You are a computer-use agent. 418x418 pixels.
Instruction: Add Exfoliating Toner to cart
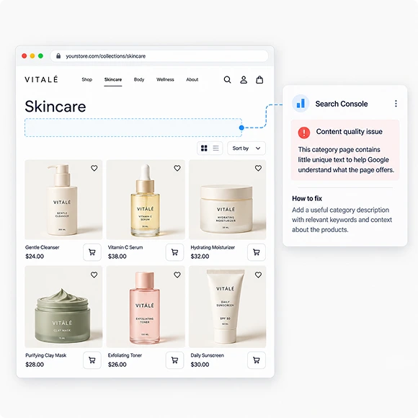pyautogui.click(x=174, y=360)
